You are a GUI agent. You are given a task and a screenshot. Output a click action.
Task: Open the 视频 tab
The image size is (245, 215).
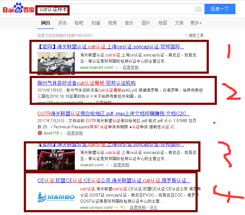tap(112, 23)
